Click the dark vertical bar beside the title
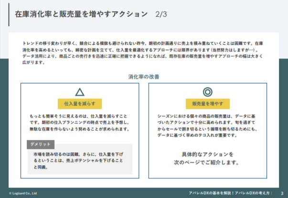The height and width of the screenshot is (198, 288). pyautogui.click(x=9, y=14)
